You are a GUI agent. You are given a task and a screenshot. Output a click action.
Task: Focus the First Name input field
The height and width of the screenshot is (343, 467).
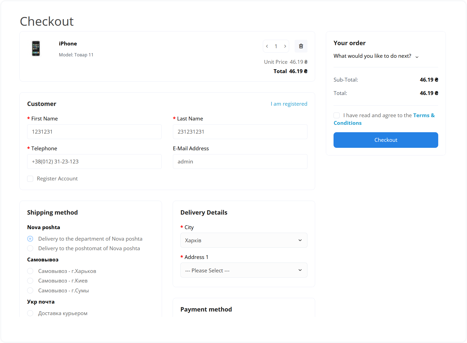(x=94, y=132)
